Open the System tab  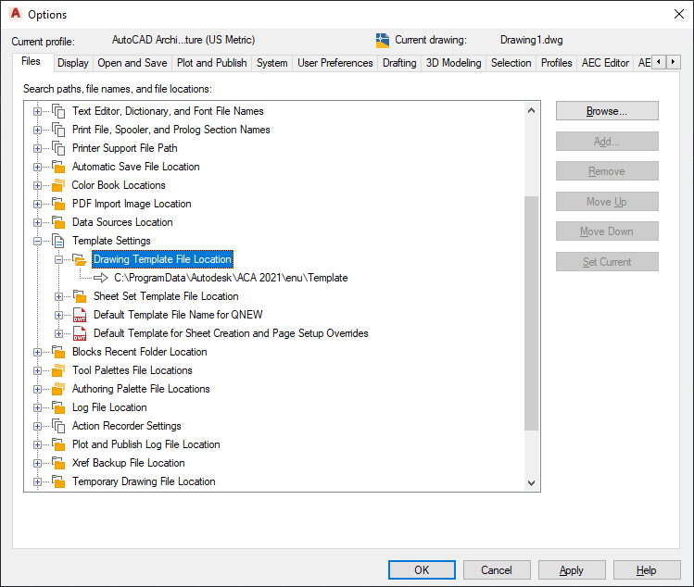pos(272,63)
